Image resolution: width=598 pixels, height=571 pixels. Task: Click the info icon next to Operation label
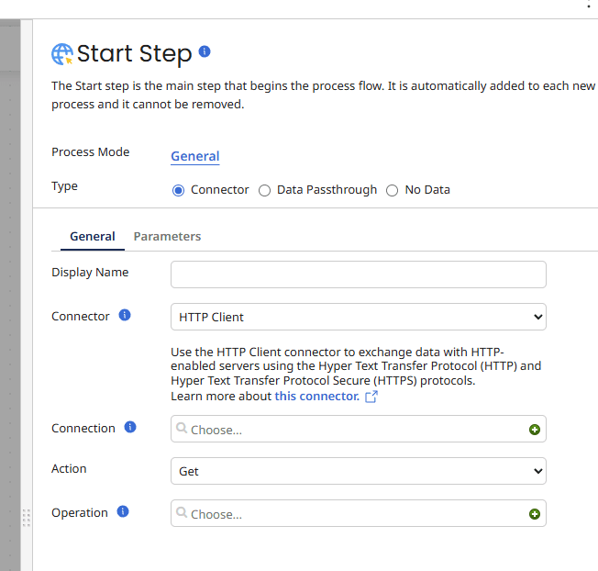123,511
